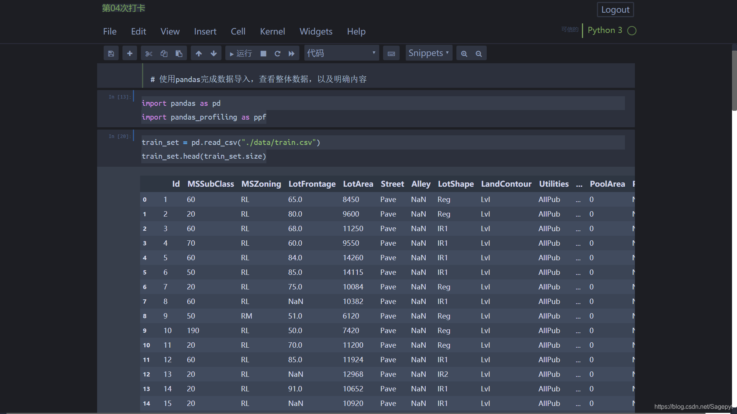Screen dimensions: 737x414
Task: Click LotArea value 8450
Action: click(x=351, y=199)
